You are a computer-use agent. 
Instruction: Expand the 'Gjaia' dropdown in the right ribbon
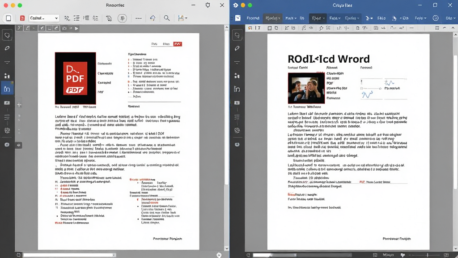tap(352, 18)
